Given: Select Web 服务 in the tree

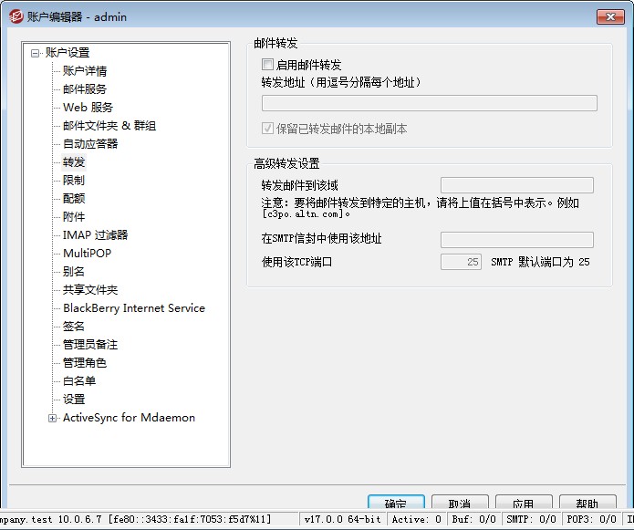Looking at the screenshot, I should [x=88, y=108].
